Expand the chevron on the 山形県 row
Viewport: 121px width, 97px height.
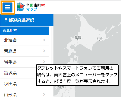tap(44, 94)
